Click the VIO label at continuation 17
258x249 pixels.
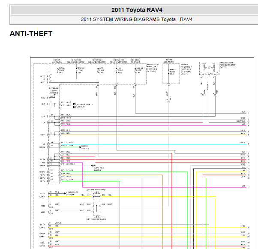click(243, 186)
